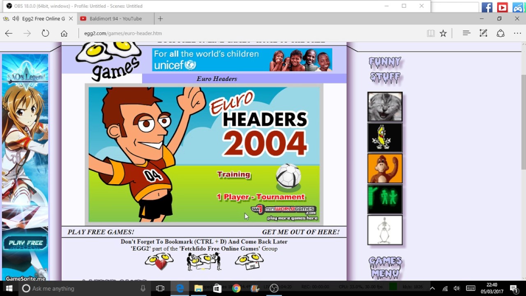Open Windows Start menu
This screenshot has width=526, height=296.
click(x=9, y=288)
